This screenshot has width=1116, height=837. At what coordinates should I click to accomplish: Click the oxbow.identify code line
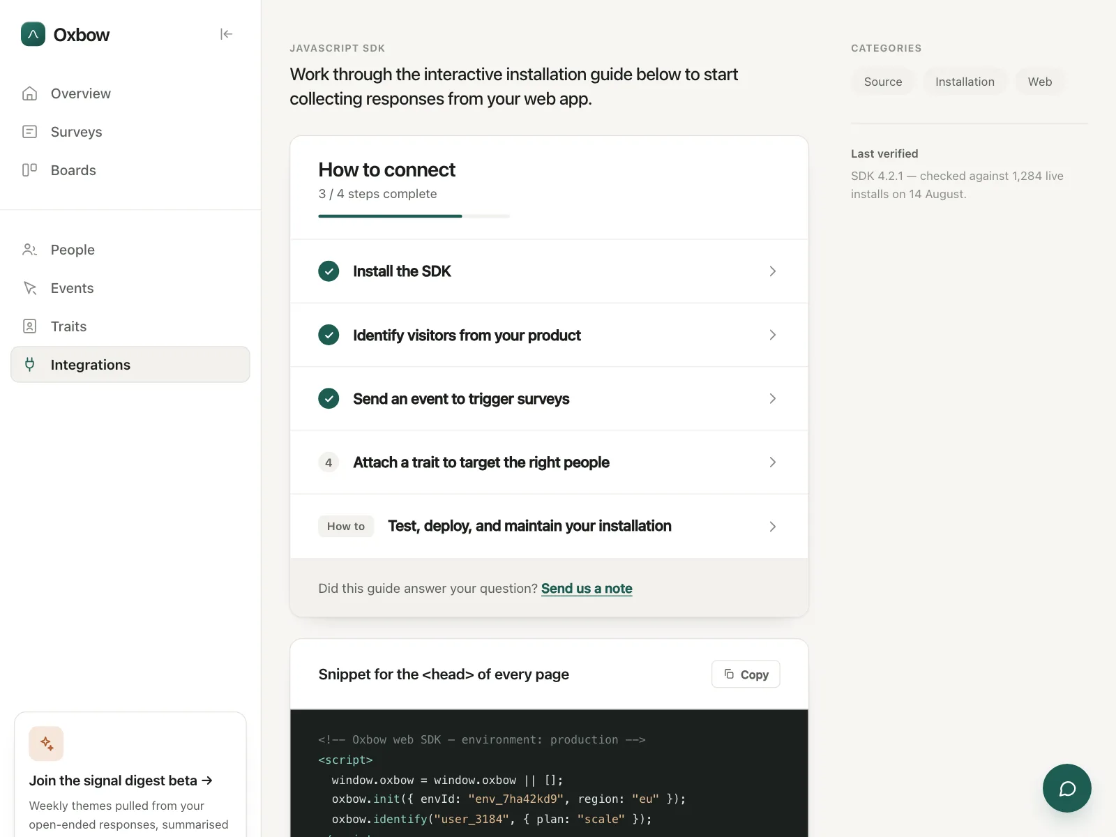click(492, 819)
